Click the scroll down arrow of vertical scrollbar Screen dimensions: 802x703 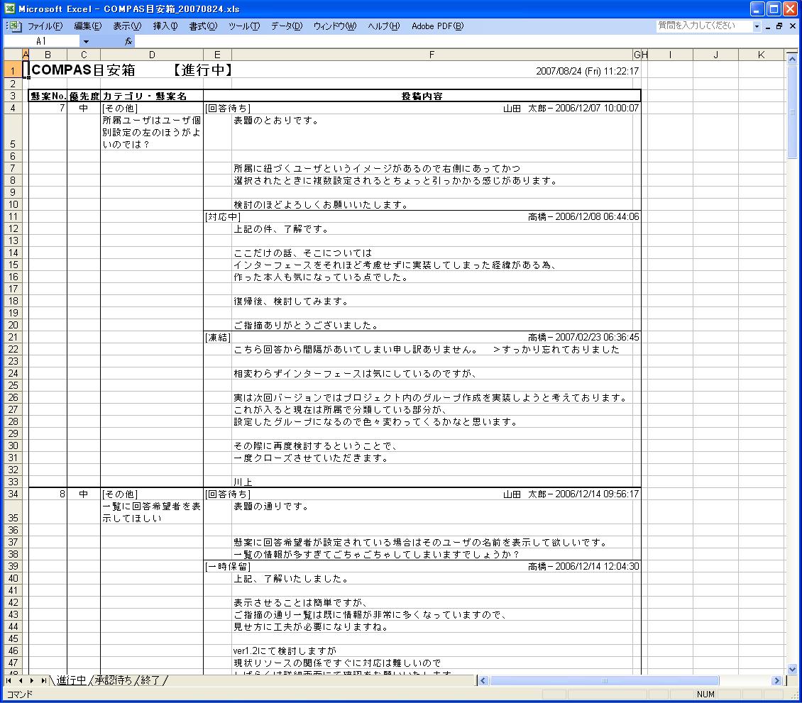[x=792, y=668]
